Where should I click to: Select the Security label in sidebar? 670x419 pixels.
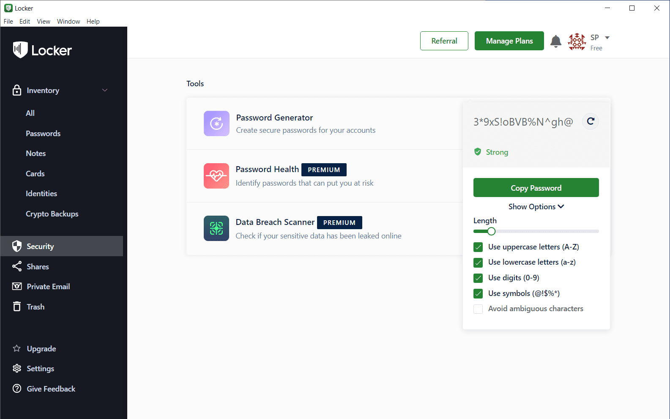pos(40,246)
